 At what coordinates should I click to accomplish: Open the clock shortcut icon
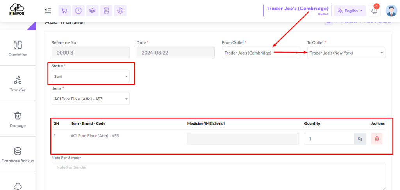click(x=79, y=11)
